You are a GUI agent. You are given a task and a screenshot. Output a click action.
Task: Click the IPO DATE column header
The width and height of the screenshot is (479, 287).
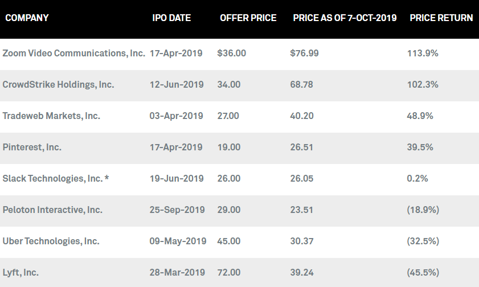(x=171, y=18)
